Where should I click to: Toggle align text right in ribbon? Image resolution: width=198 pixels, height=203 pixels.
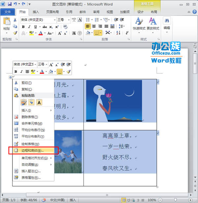[x=100, y=26]
